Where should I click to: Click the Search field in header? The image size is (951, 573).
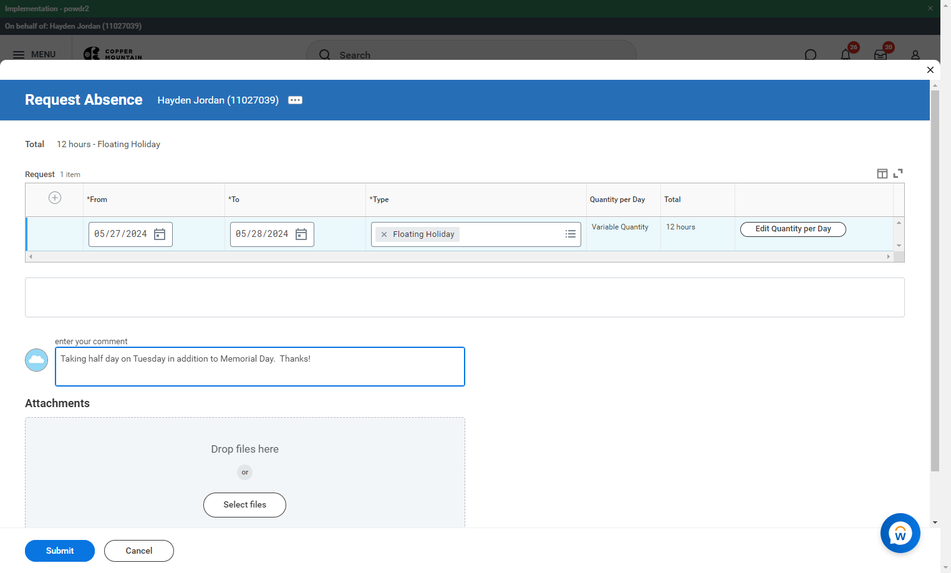(471, 55)
